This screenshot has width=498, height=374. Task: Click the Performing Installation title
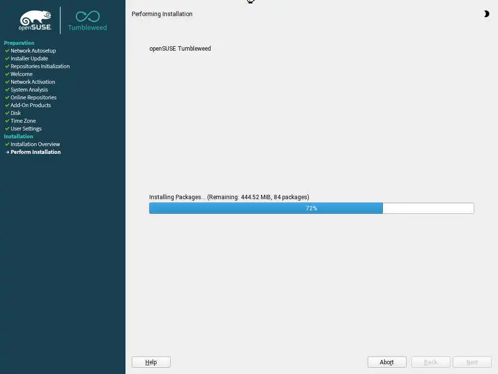point(162,14)
